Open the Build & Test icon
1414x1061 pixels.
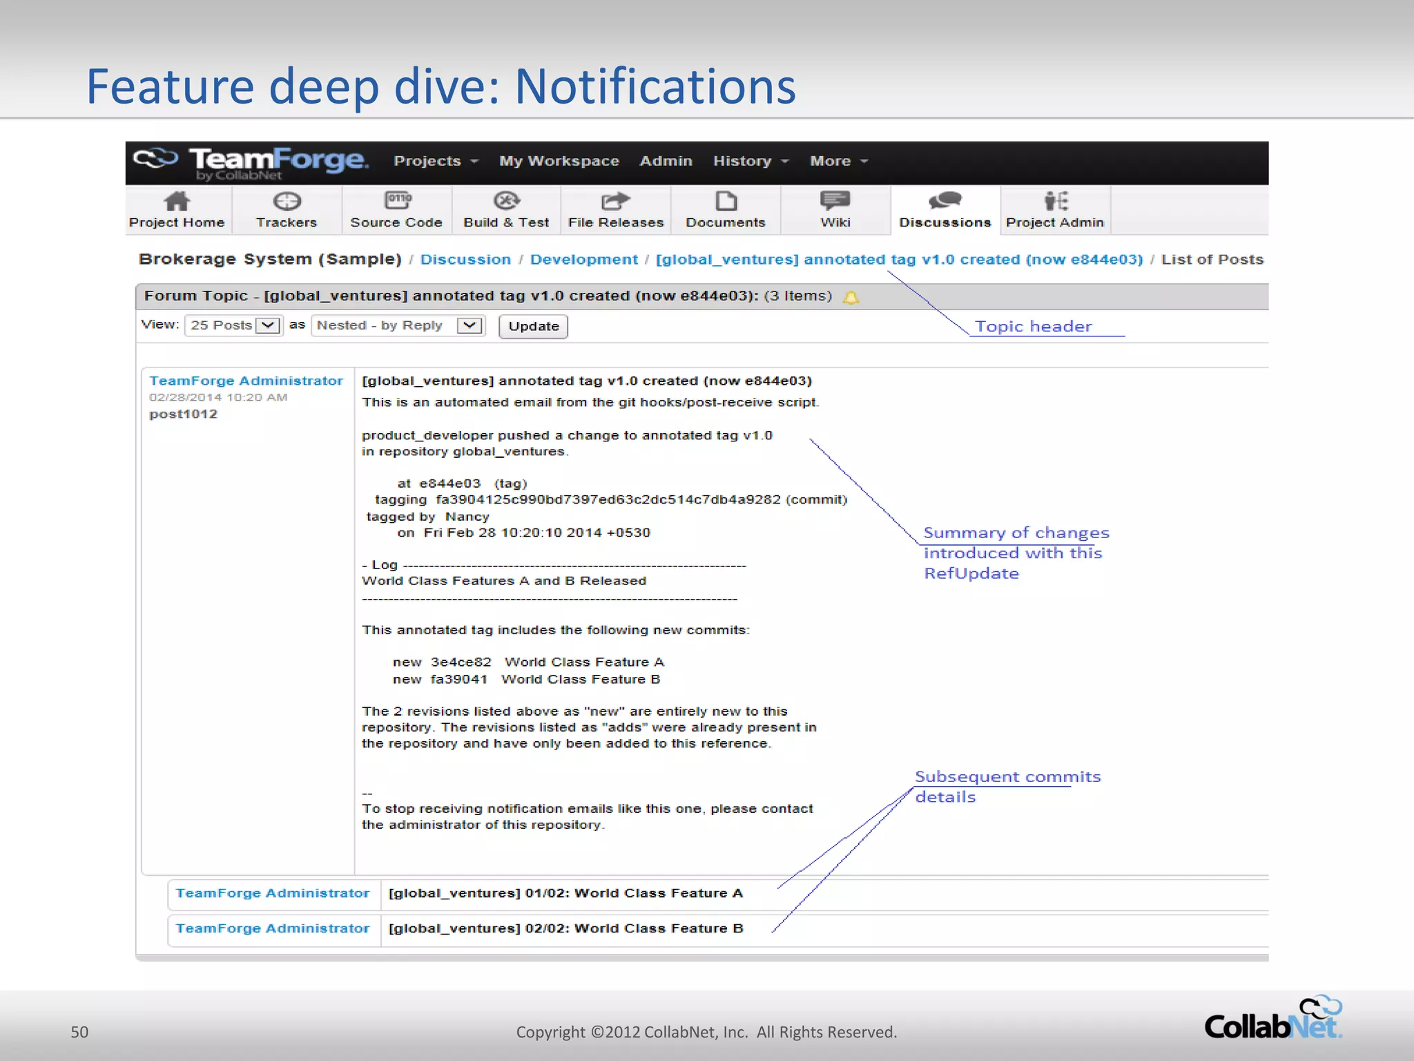click(x=506, y=200)
